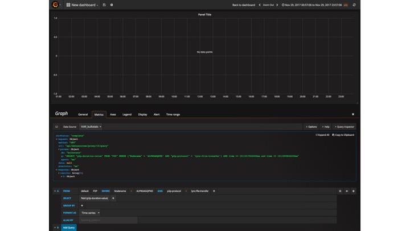Click the 'No data points' message
410x231 pixels.
pos(204,52)
